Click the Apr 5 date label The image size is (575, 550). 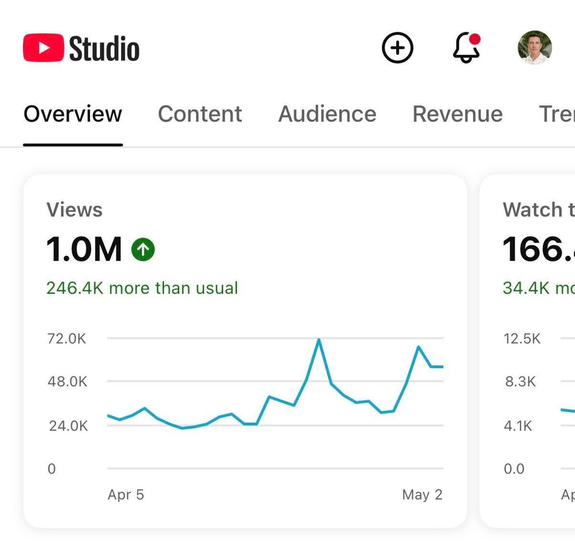[x=126, y=495]
